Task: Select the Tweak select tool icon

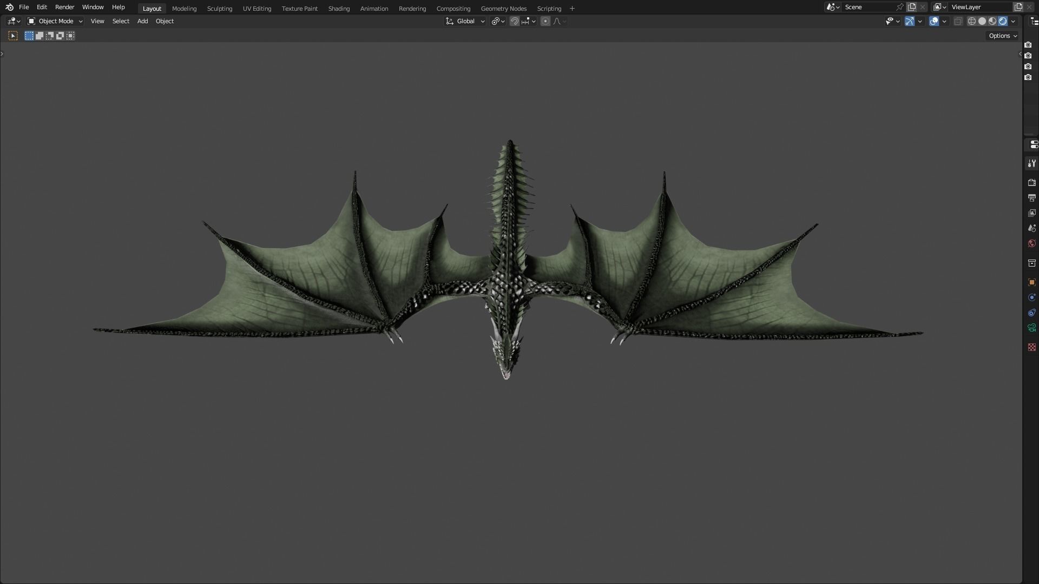Action: [13, 36]
